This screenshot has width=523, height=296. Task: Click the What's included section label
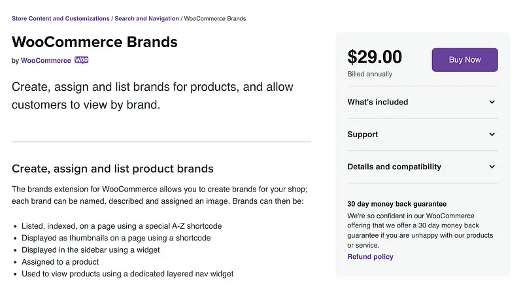coord(378,102)
